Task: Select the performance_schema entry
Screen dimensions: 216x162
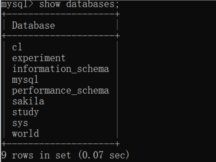Action: tap(60, 90)
